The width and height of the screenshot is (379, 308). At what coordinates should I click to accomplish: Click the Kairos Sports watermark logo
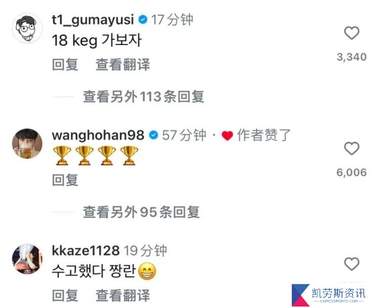(x=329, y=295)
